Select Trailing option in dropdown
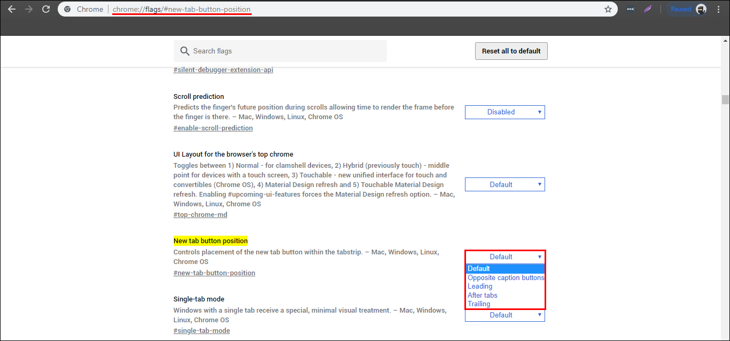This screenshot has height=341, width=730. pyautogui.click(x=505, y=304)
